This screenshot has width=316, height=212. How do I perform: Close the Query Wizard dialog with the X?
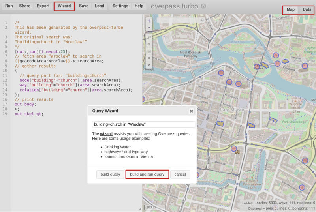coord(191,111)
